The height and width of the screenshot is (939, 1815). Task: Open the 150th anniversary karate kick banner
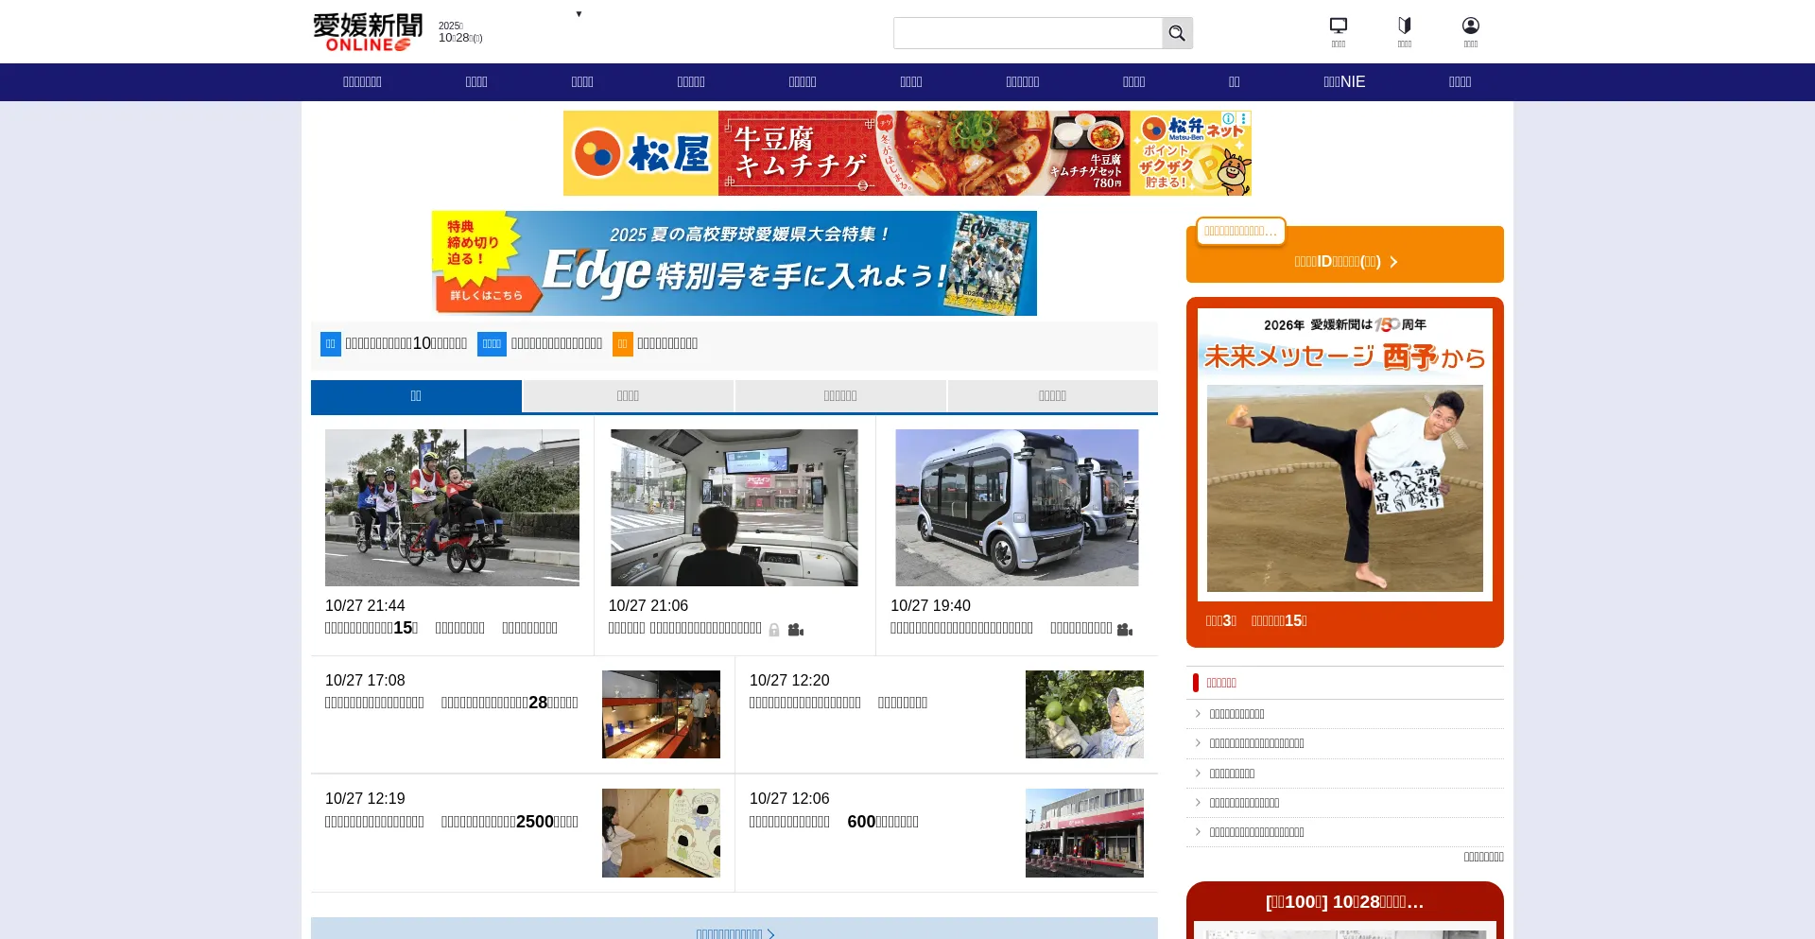tap(1345, 455)
